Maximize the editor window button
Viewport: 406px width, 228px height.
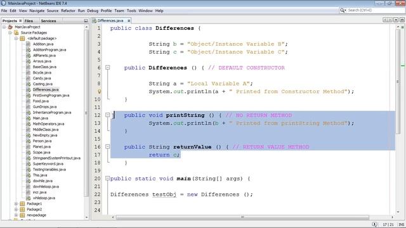[x=402, y=20]
